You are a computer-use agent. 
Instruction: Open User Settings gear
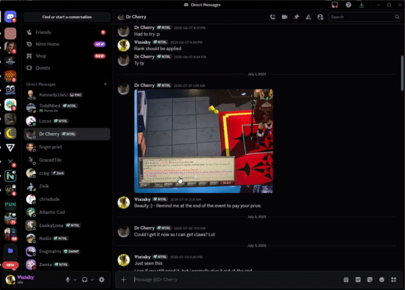point(101,279)
